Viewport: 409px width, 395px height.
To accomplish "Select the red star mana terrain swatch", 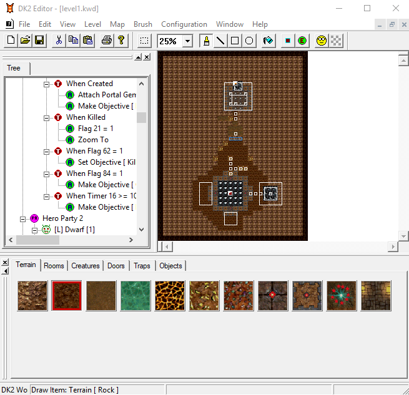I will tap(341, 296).
